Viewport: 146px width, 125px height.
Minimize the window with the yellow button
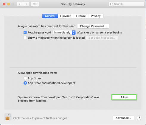tap(9, 4)
